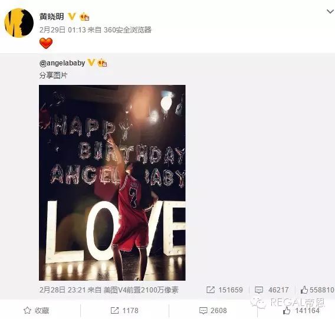Open the 2月29日 01:13 timestamp link
This screenshot has height=319, width=335.
pyautogui.click(x=63, y=30)
